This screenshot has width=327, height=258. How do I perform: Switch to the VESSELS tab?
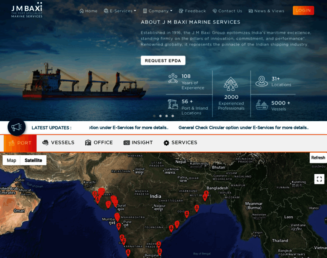(58, 143)
